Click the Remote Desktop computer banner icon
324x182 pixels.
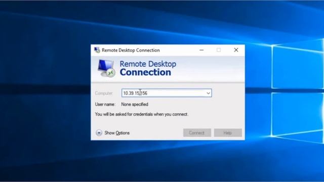[106, 68]
